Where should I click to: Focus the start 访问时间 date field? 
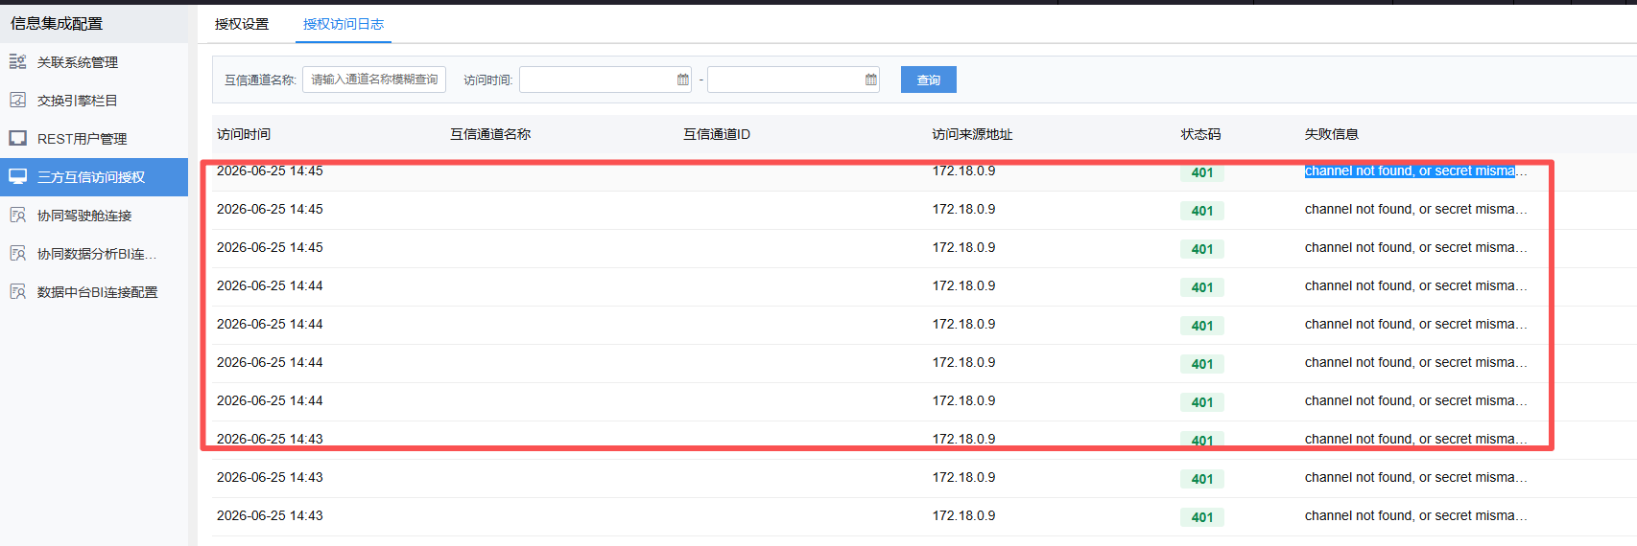pyautogui.click(x=605, y=80)
